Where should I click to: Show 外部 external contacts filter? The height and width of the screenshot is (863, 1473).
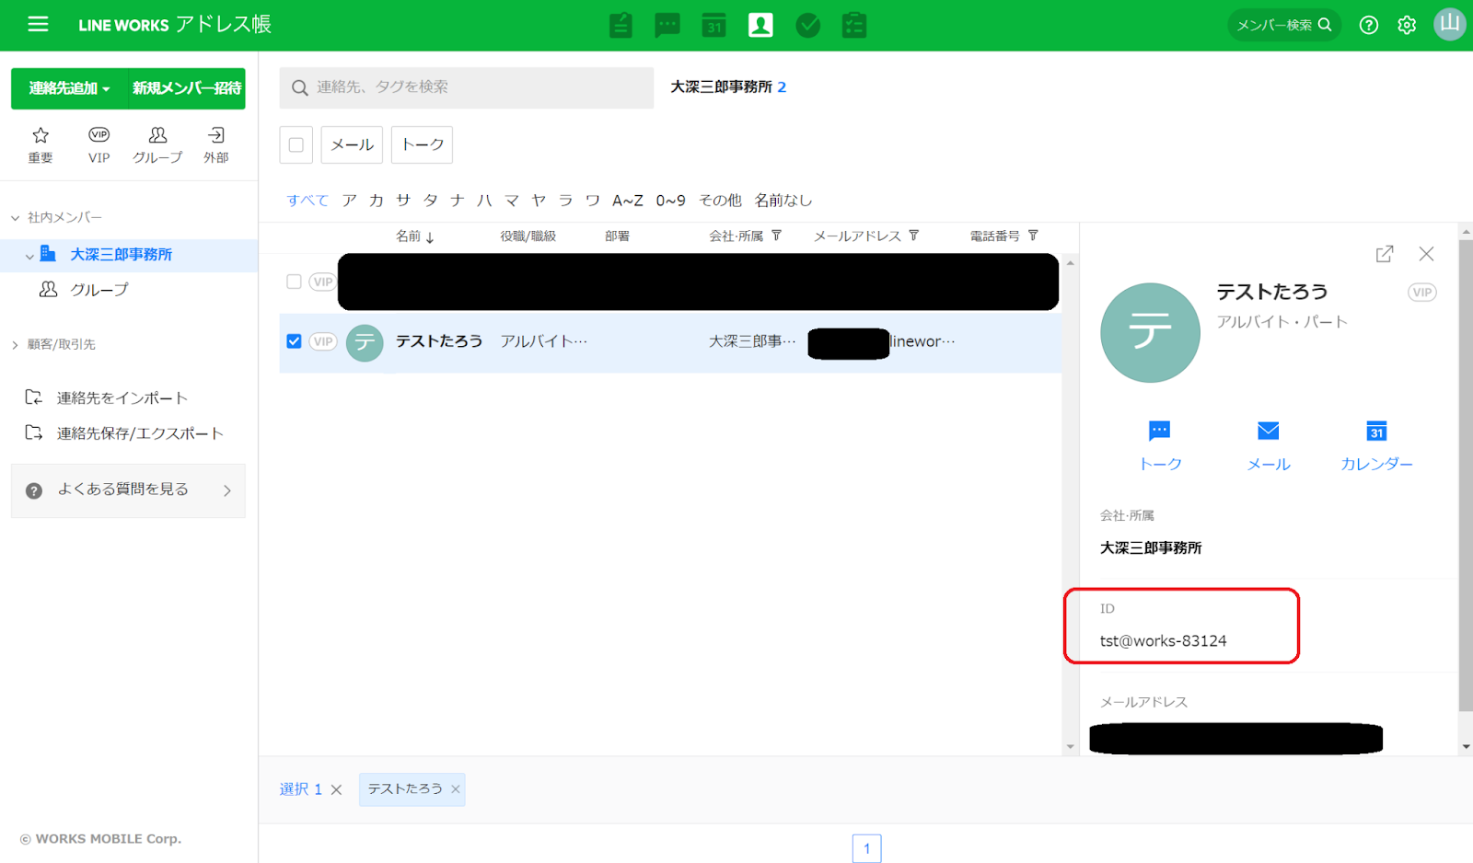point(216,145)
